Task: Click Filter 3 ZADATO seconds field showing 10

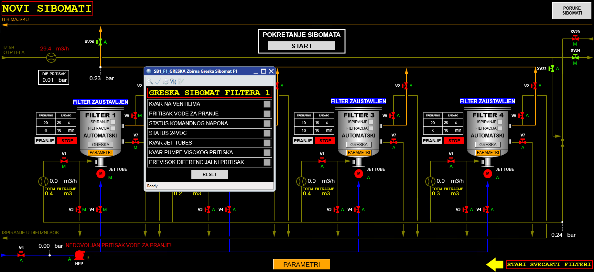Action: point(324,123)
